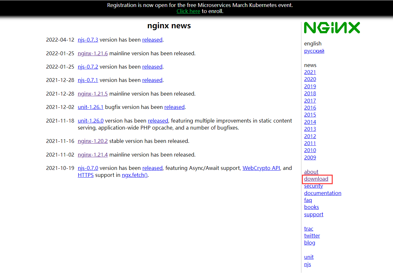
Task: Open the documentation page
Action: [x=323, y=193]
